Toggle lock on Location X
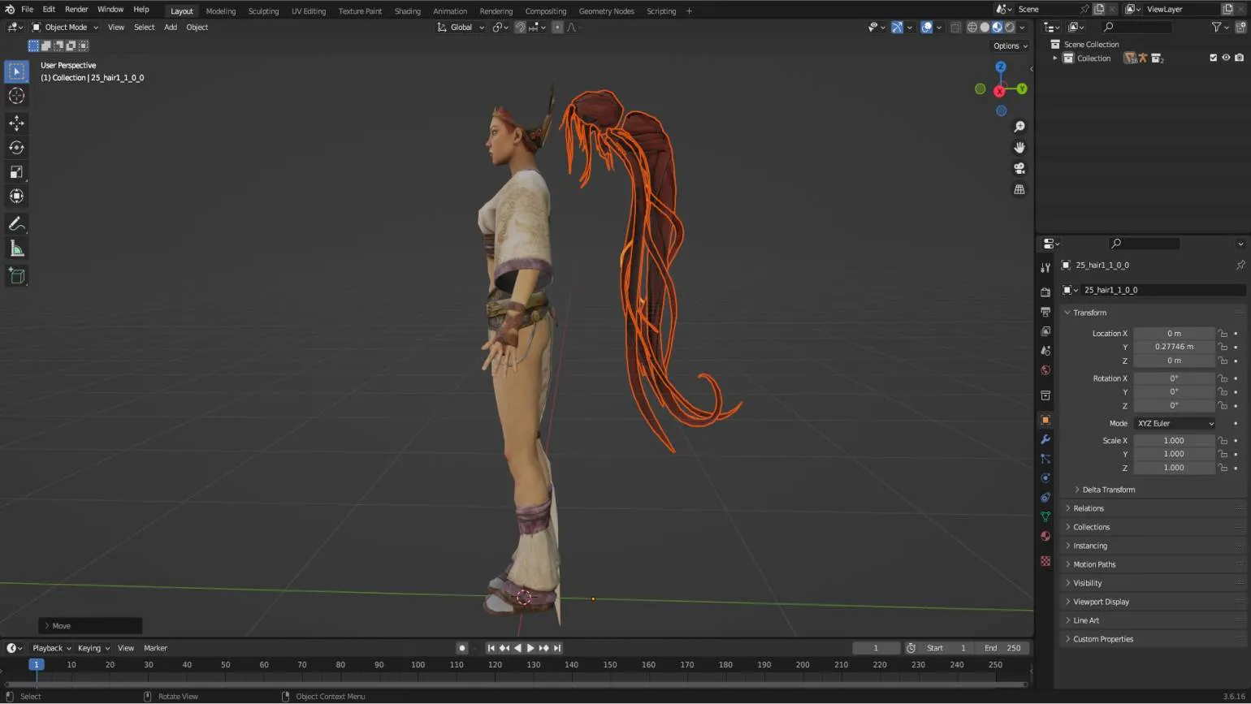This screenshot has height=704, width=1251. tap(1222, 334)
